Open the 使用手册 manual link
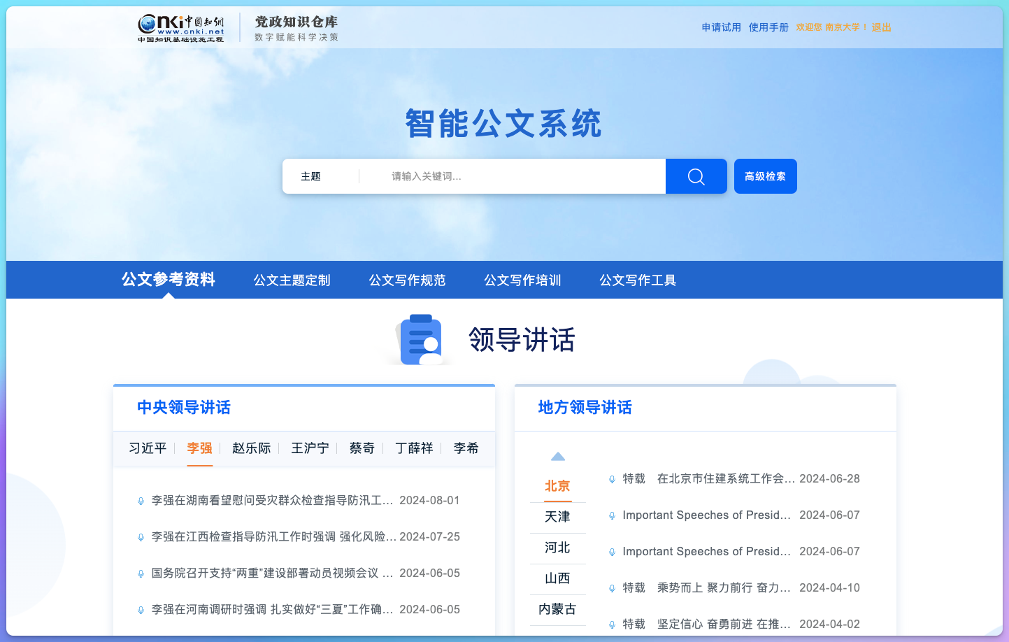The height and width of the screenshot is (642, 1009). [x=768, y=27]
